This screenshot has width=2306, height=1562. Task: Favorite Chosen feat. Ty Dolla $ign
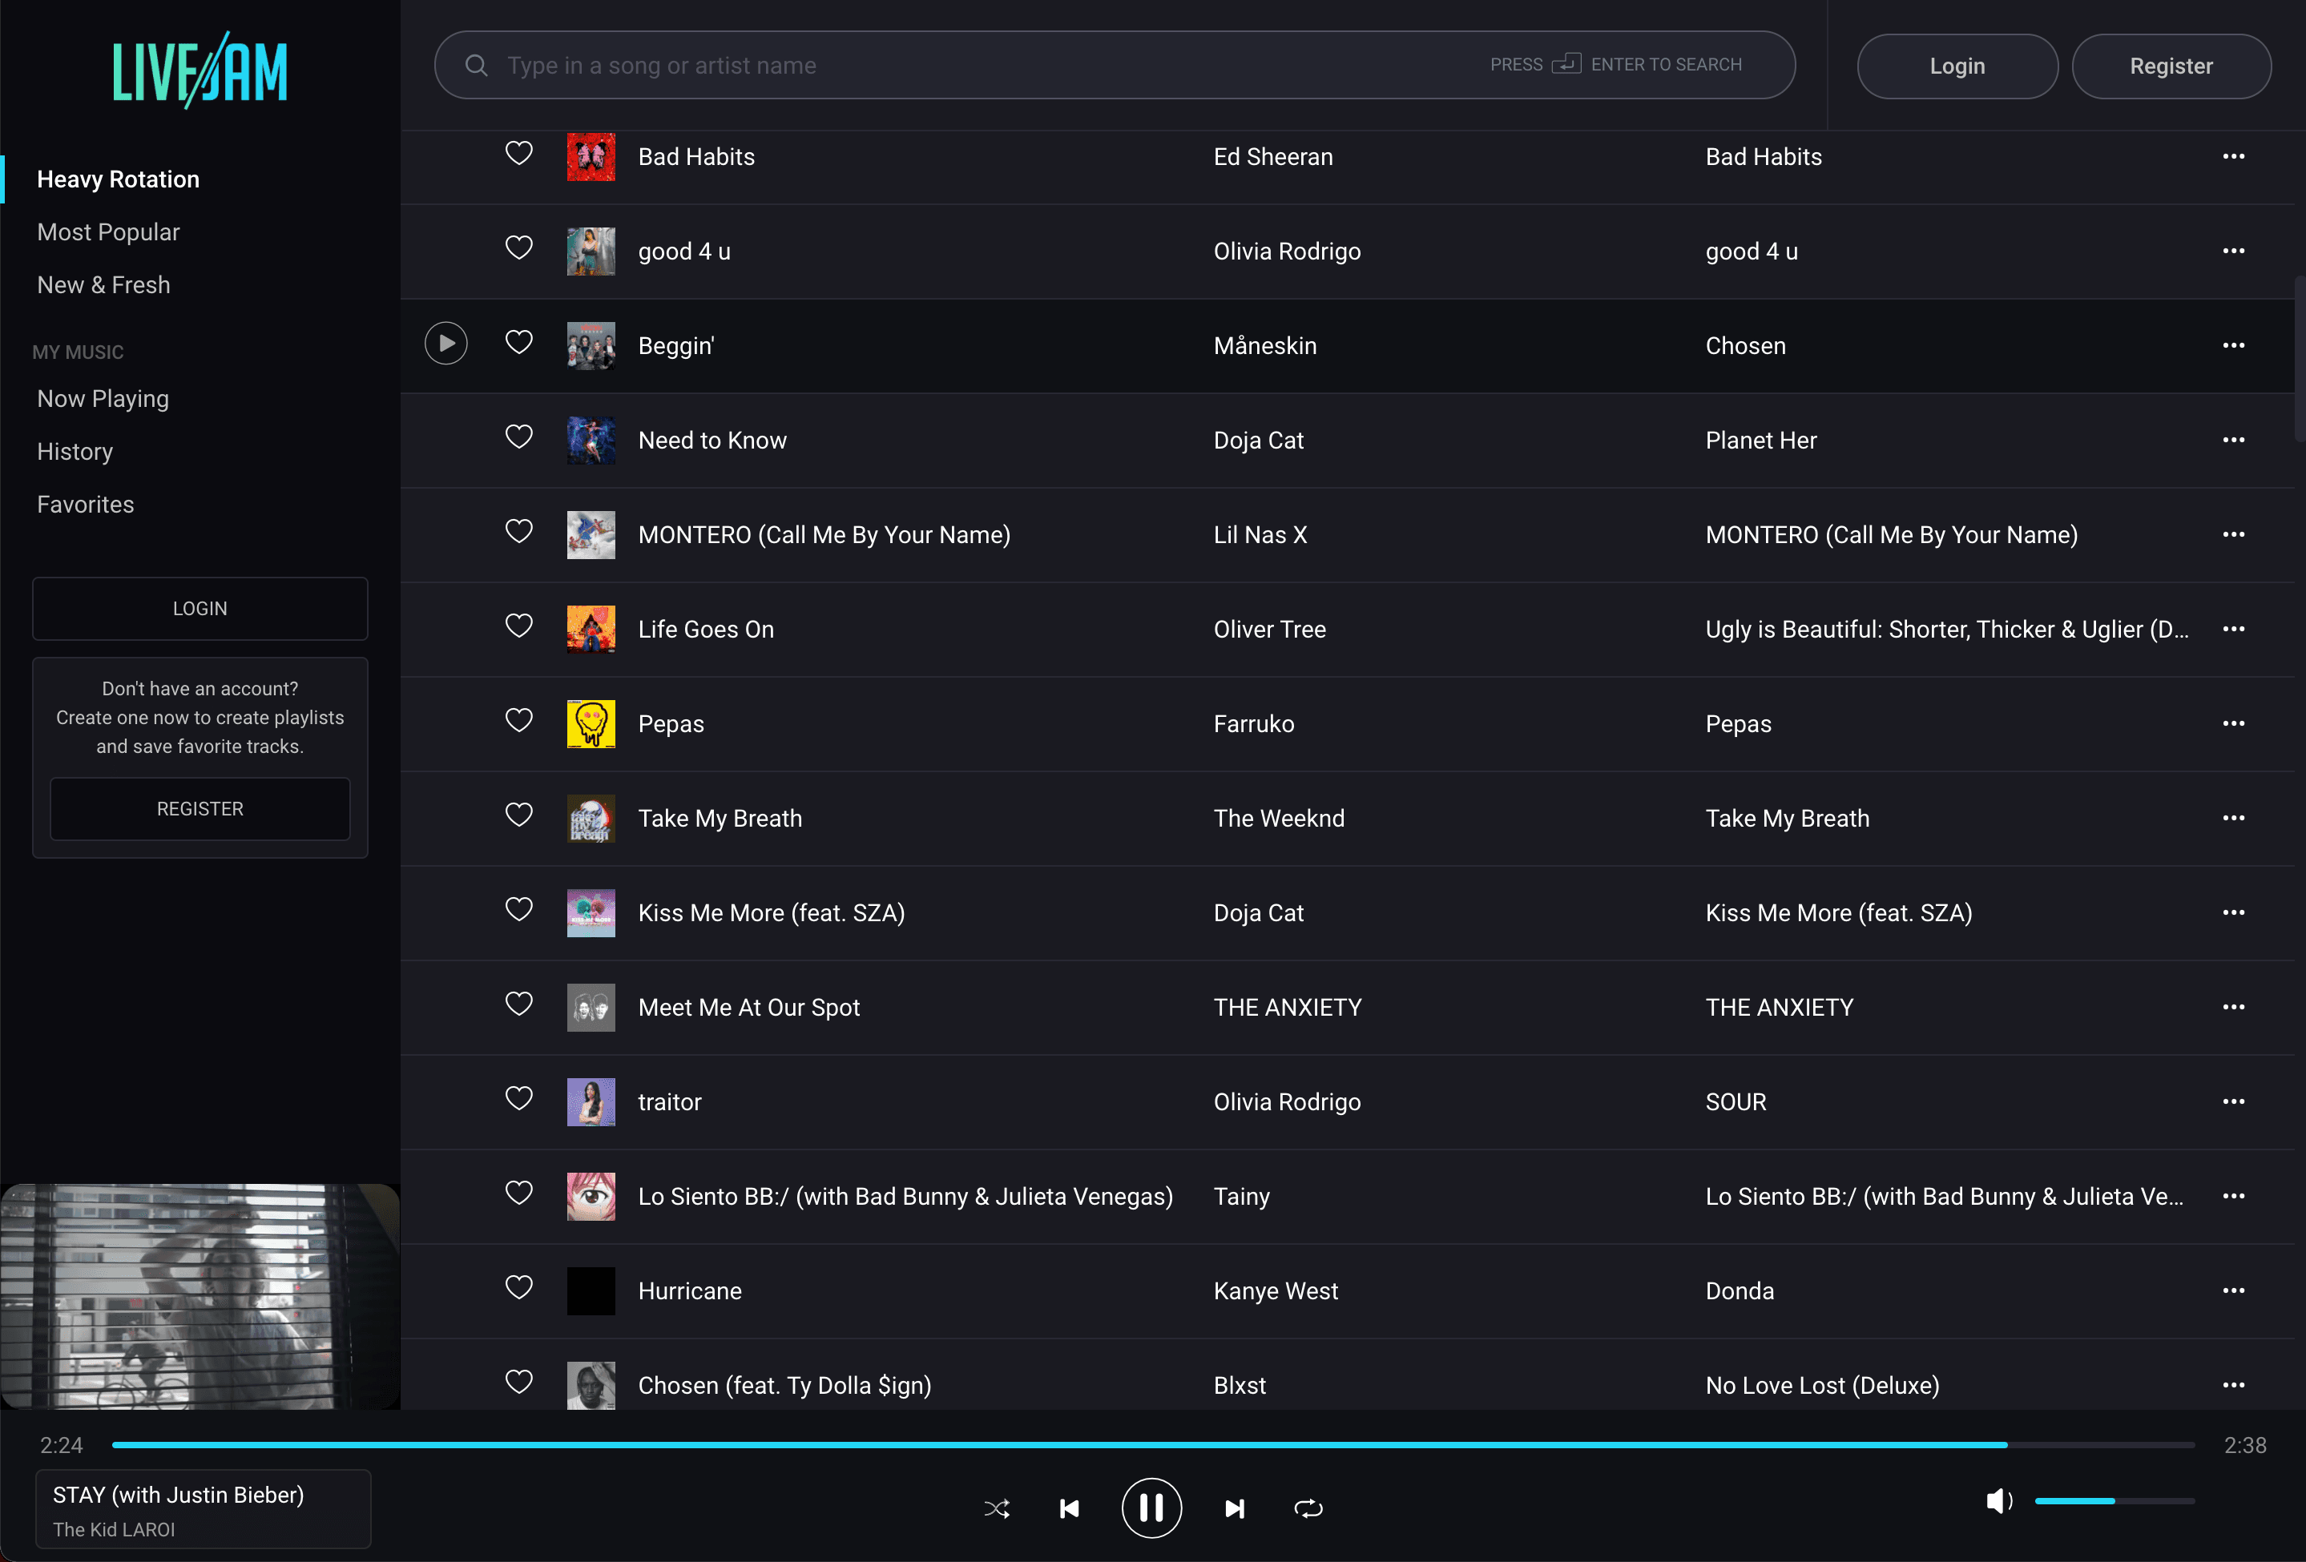click(x=519, y=1382)
